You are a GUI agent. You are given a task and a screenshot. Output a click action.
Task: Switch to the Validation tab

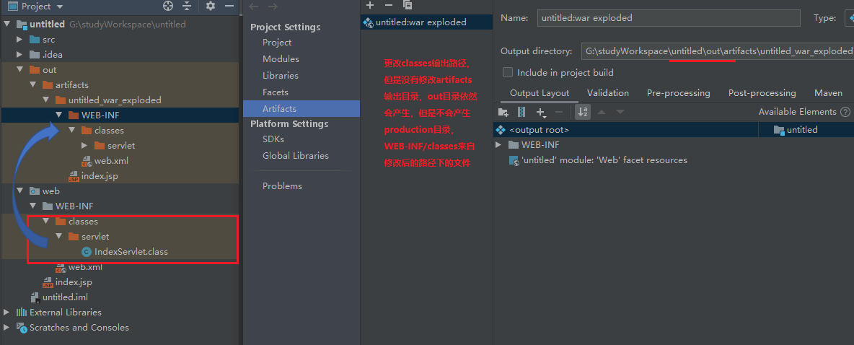pos(608,93)
